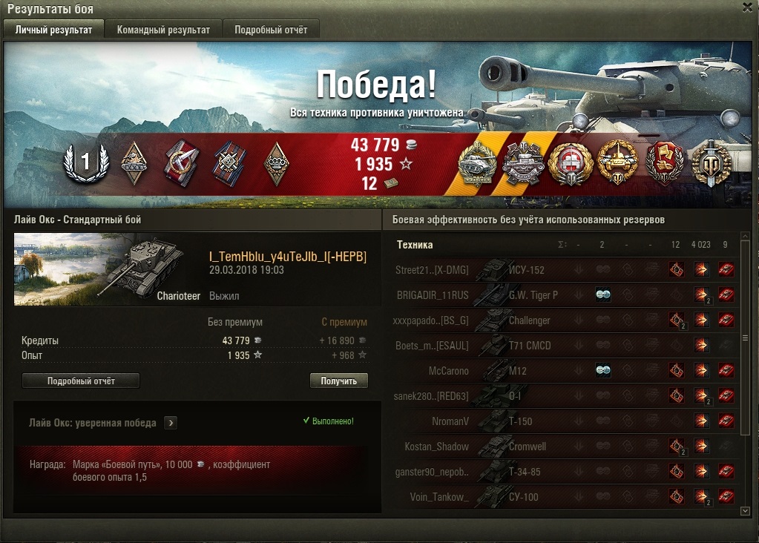The image size is (759, 543).
Task: Click the red shield mastery badge
Action: 665,162
